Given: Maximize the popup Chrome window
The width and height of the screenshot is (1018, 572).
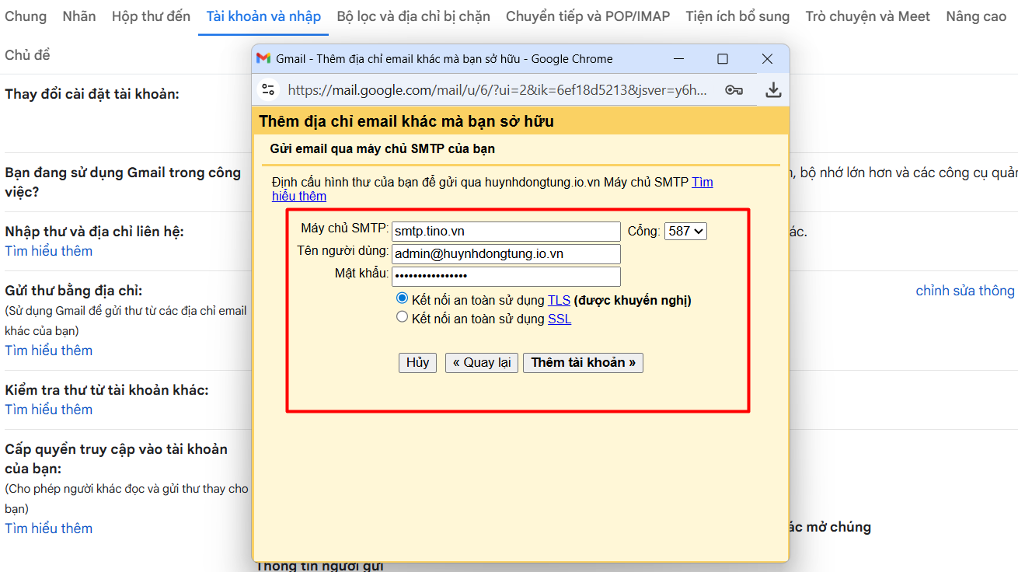Looking at the screenshot, I should point(723,59).
